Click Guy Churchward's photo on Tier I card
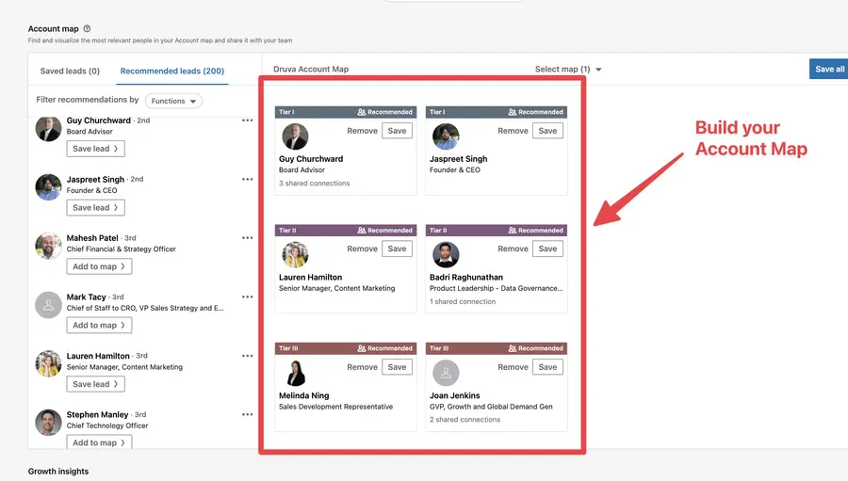The height and width of the screenshot is (481, 848). click(x=295, y=136)
